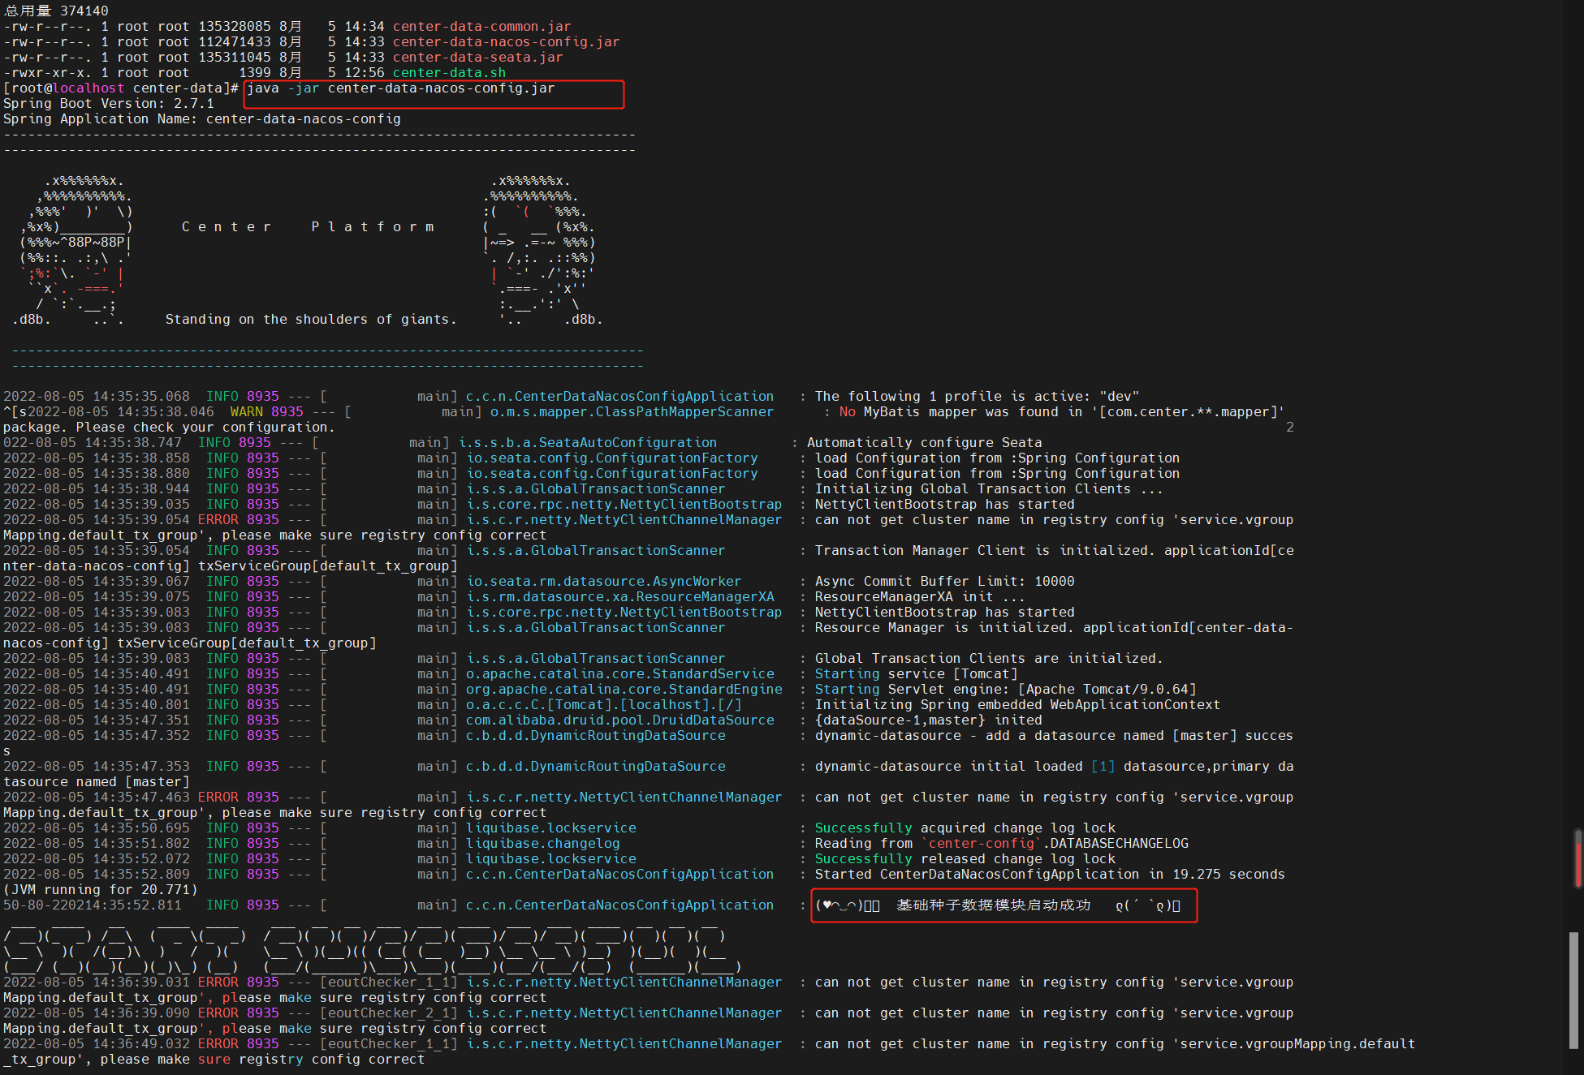
Task: Click 'Successfully released change log lock' message
Action: [965, 859]
